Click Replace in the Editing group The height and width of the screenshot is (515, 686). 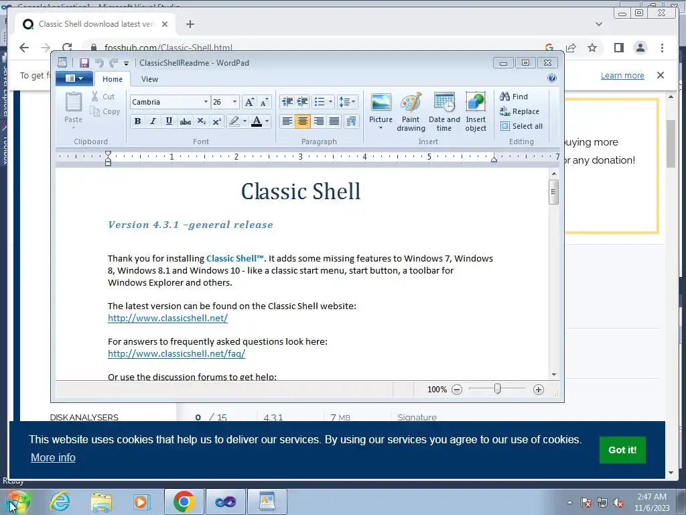pyautogui.click(x=520, y=112)
